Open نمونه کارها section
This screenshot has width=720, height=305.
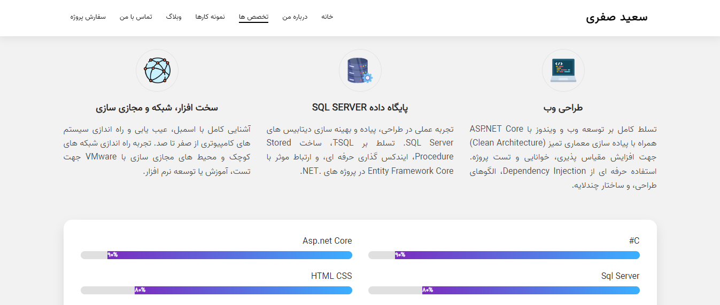pos(210,17)
